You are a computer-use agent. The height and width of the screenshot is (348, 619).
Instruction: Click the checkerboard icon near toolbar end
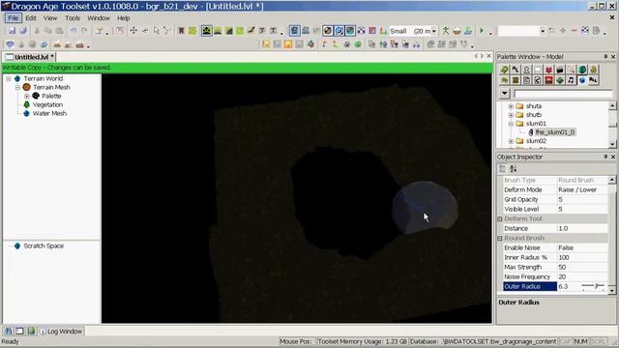pos(585,31)
